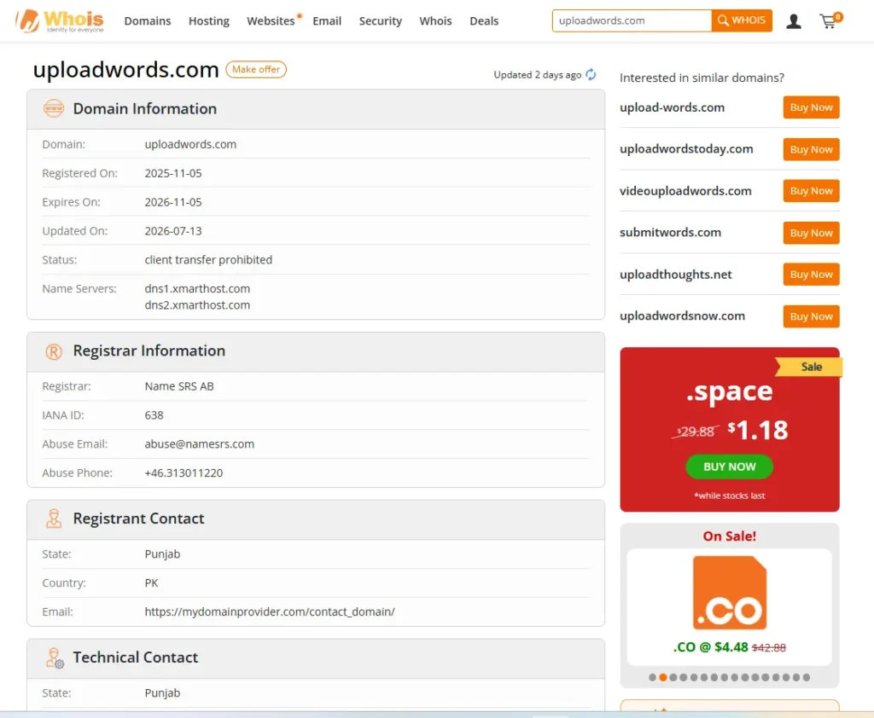This screenshot has height=718, width=874.
Task: Open the upload-words.com domain link
Action: click(673, 107)
